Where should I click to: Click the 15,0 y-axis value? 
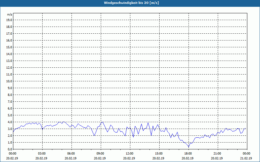coord(9,47)
